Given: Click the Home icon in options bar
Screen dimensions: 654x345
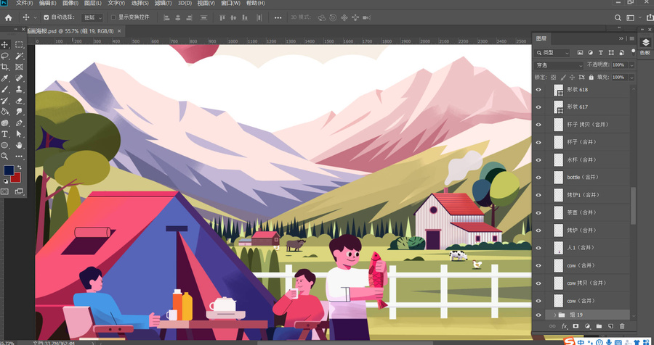Looking at the screenshot, I should [x=8, y=17].
